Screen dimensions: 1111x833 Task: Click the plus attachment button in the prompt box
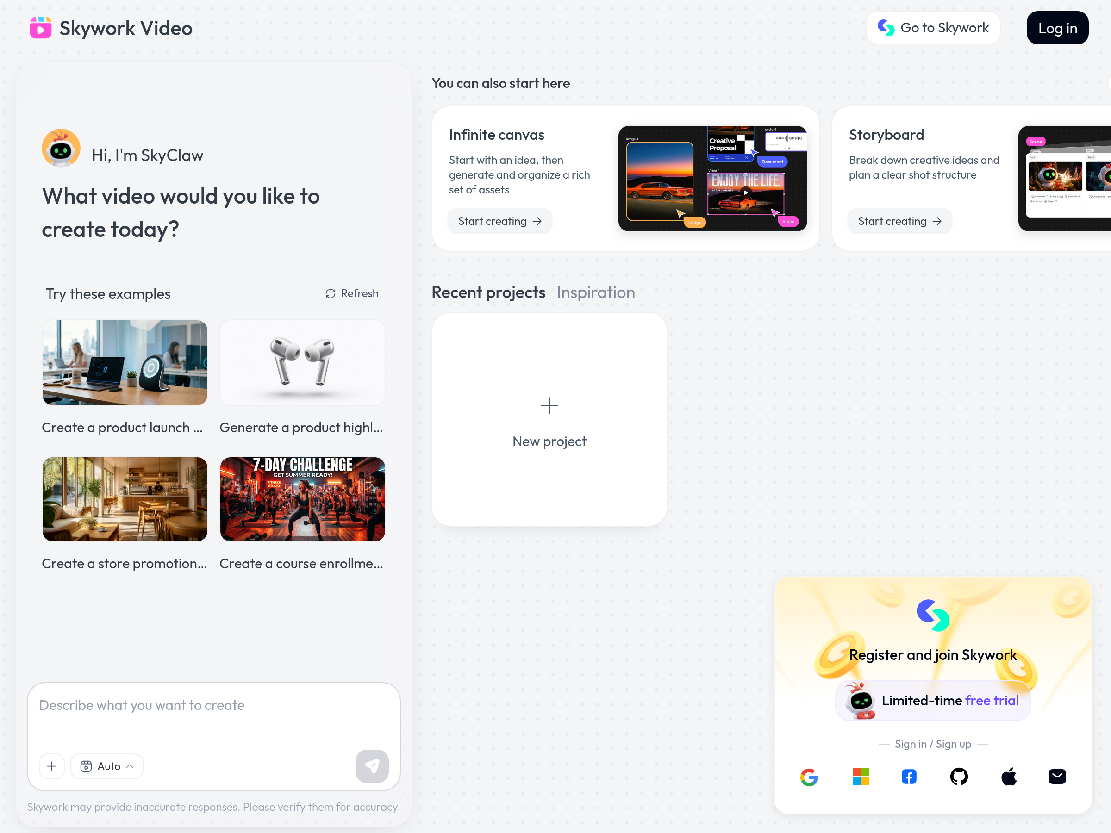[x=52, y=766]
